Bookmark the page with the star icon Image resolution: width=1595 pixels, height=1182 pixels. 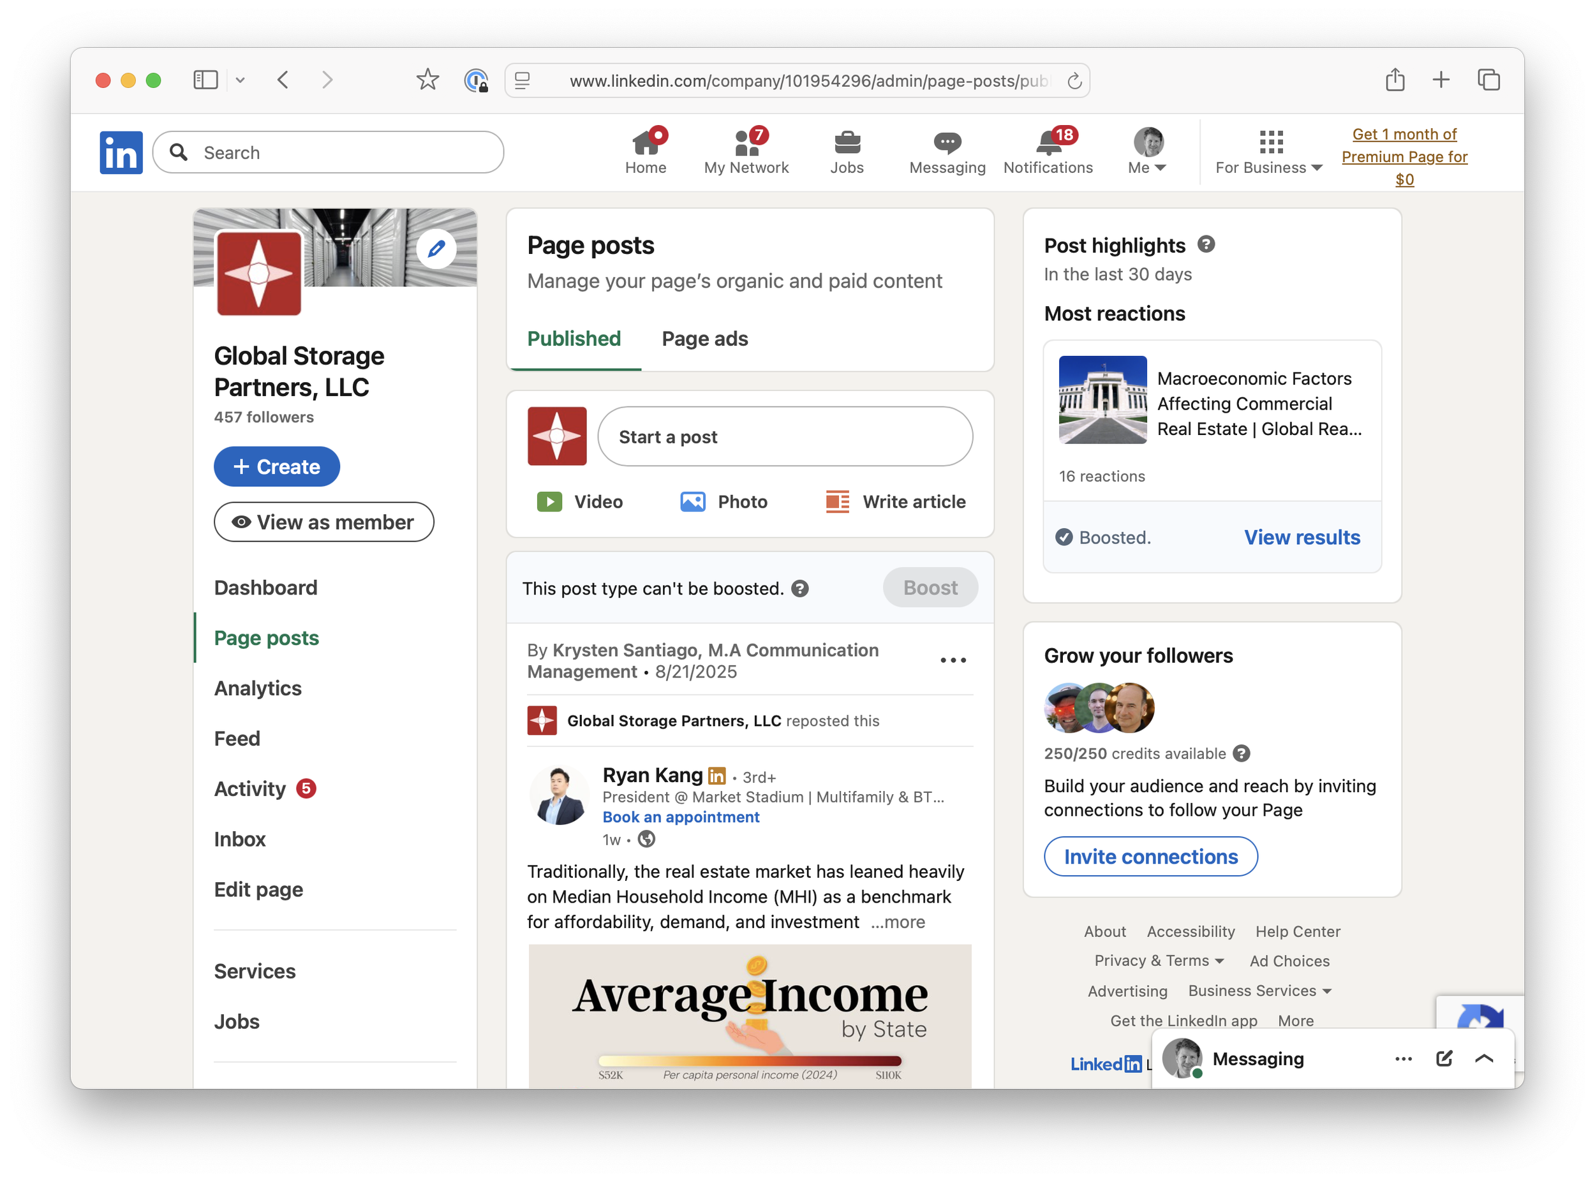(427, 80)
